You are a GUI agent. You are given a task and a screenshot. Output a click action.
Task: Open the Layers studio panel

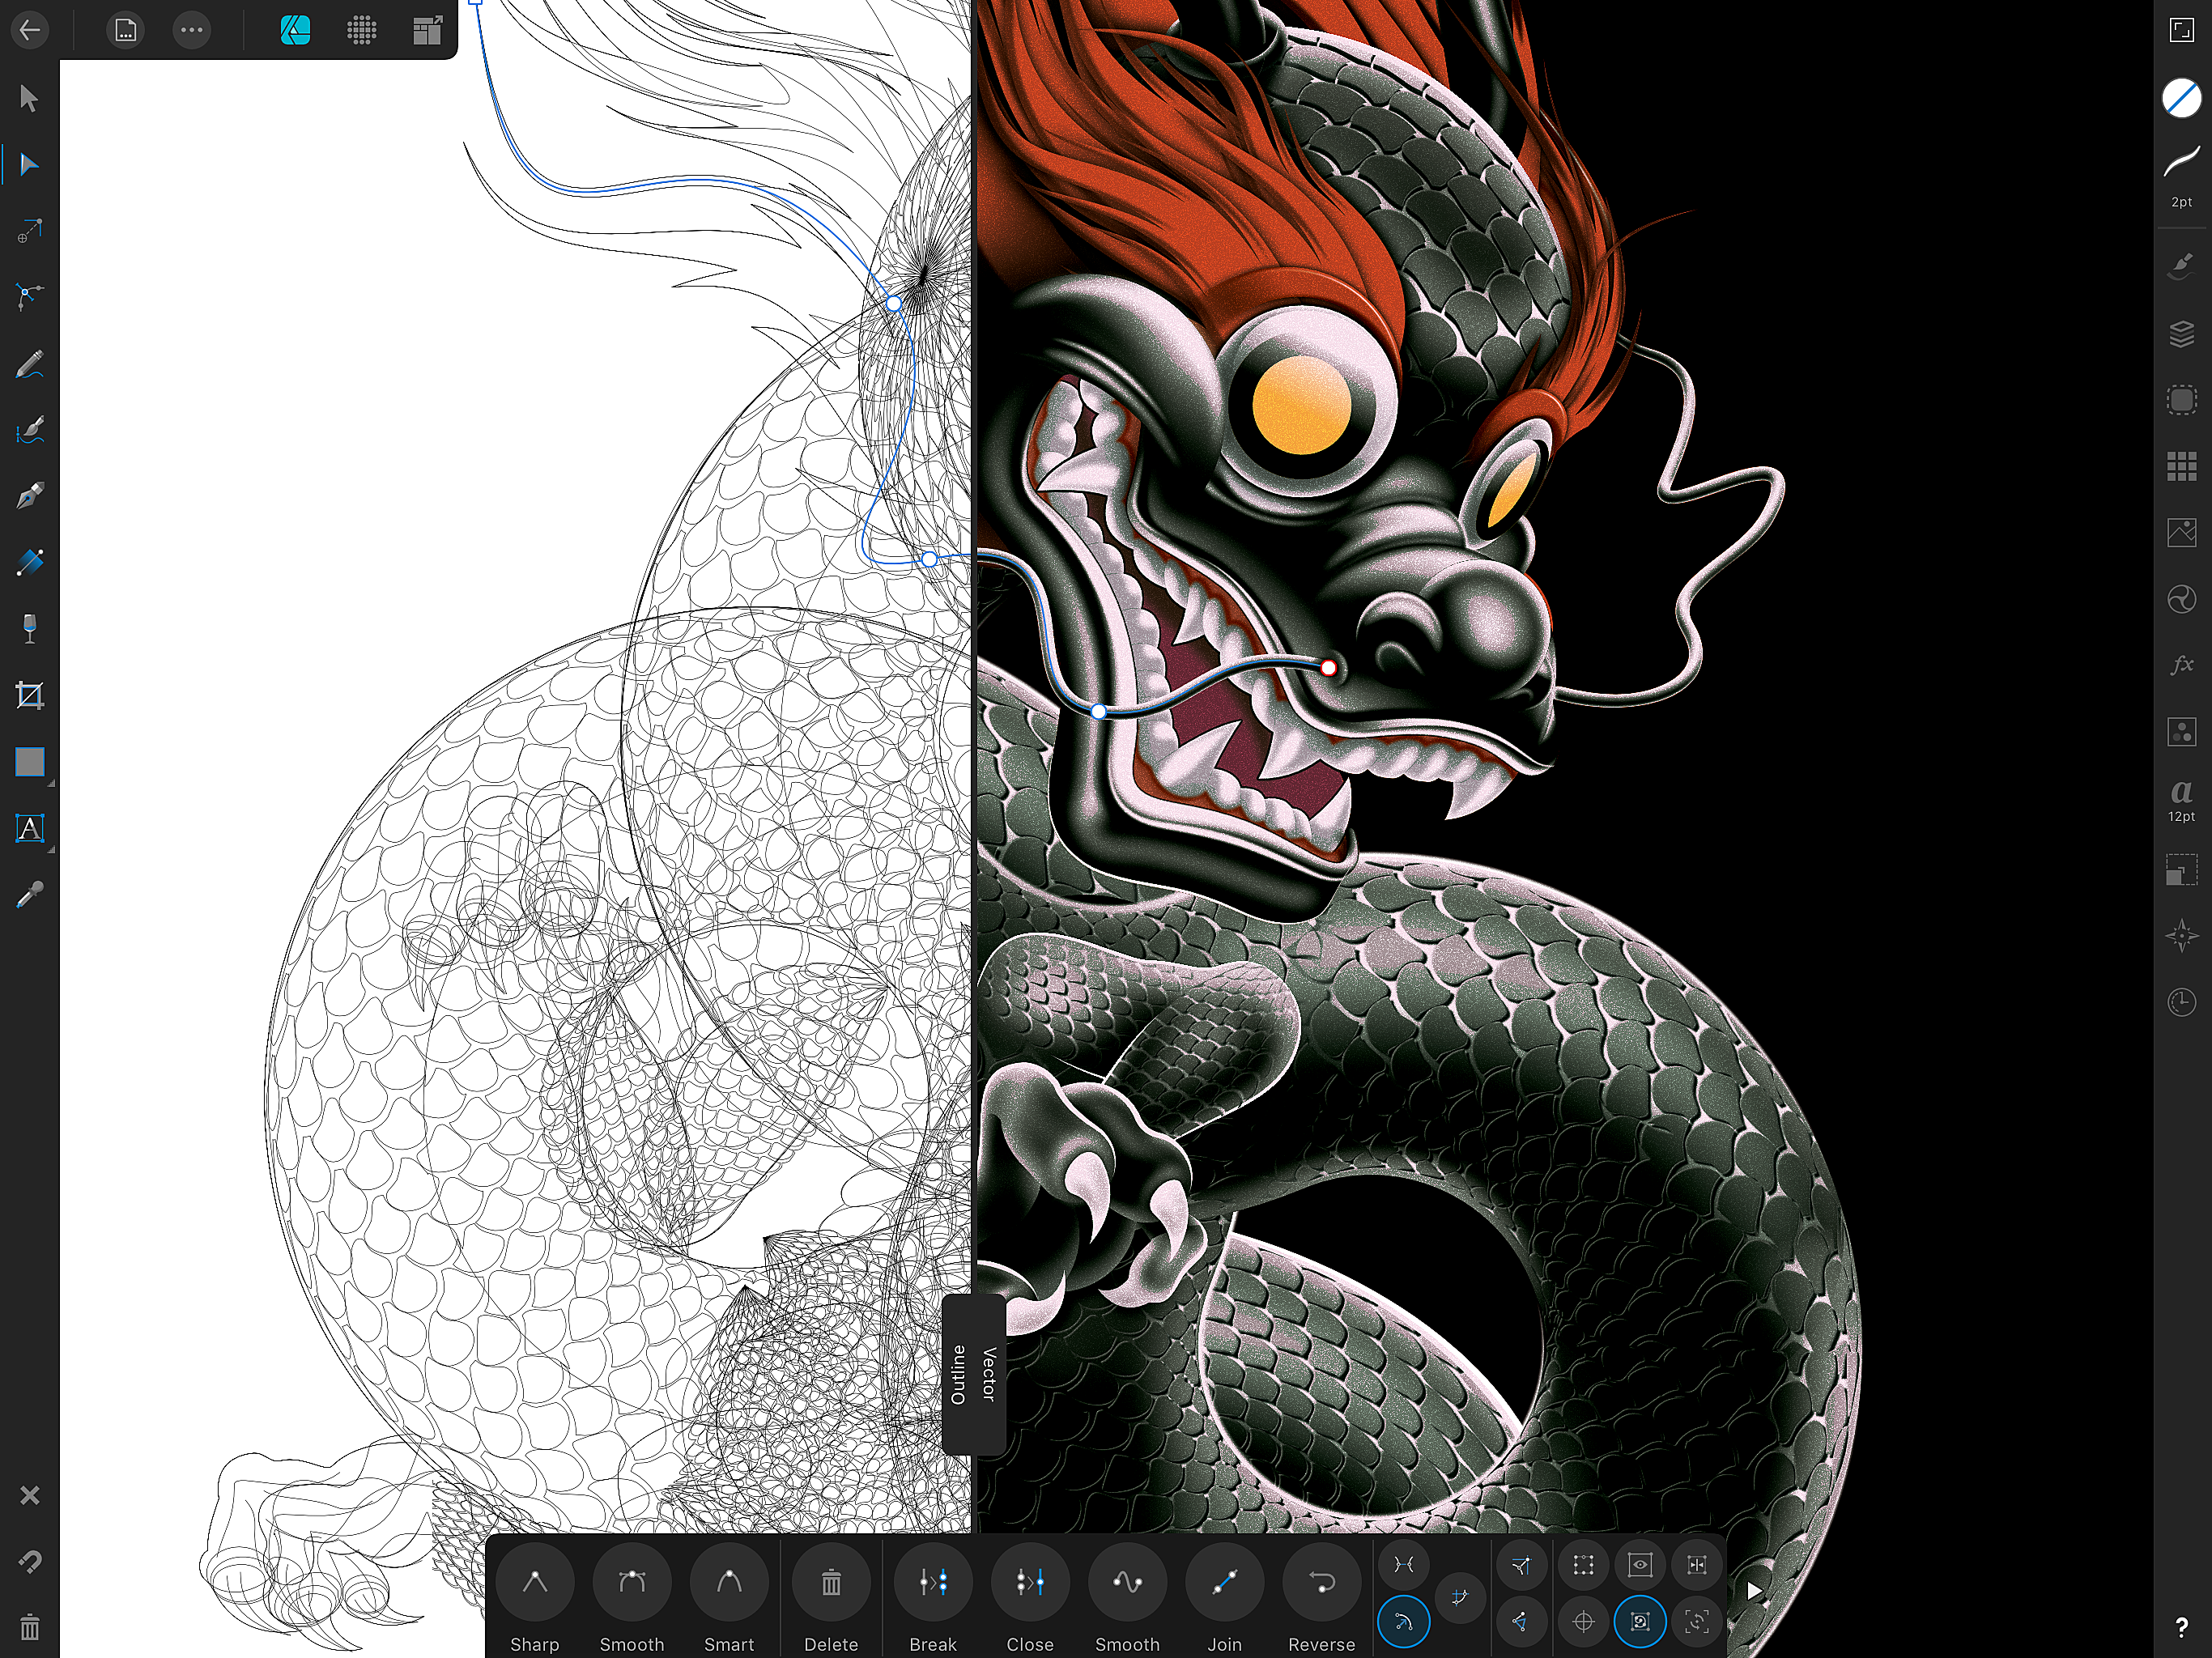coord(2181,333)
